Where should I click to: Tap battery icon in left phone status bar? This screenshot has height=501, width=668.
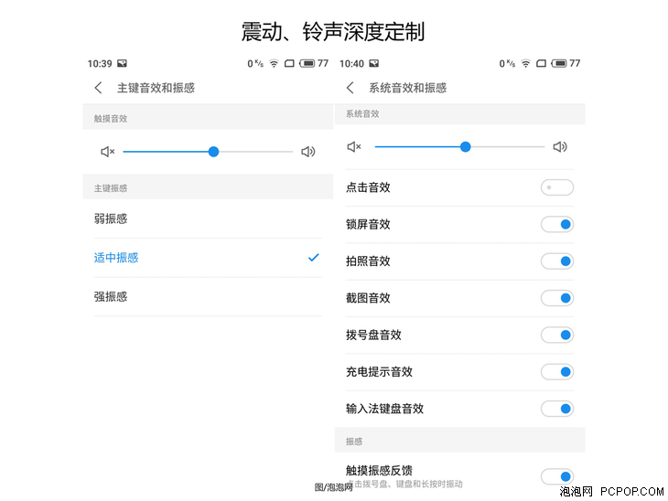307,63
